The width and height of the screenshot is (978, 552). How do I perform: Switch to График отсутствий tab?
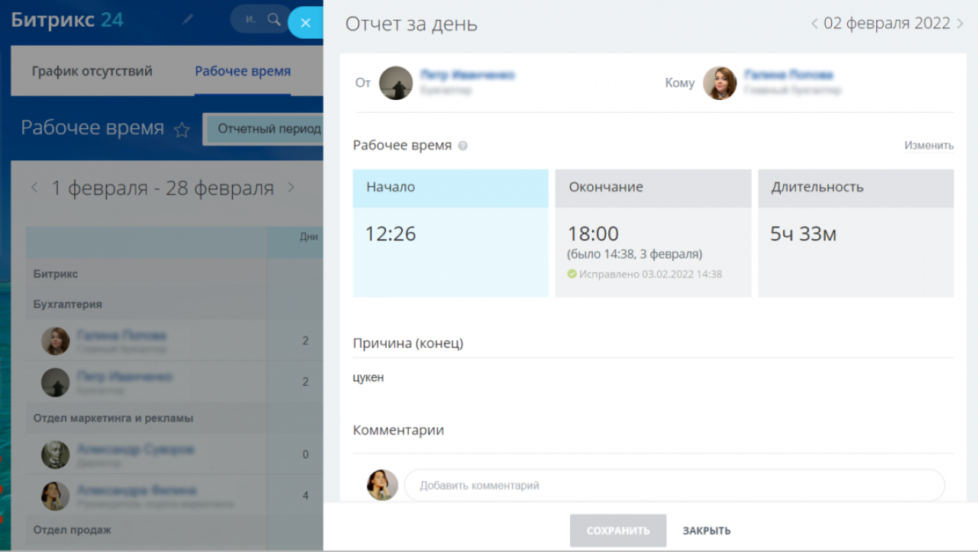coord(92,71)
